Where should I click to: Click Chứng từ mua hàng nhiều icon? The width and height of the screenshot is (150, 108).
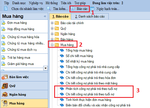click(4, 43)
